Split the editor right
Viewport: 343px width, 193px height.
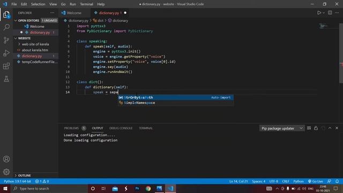(330, 13)
